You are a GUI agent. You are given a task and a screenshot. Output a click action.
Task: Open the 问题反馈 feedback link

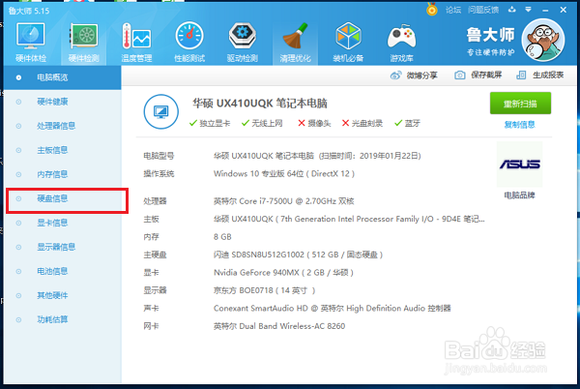pyautogui.click(x=483, y=10)
